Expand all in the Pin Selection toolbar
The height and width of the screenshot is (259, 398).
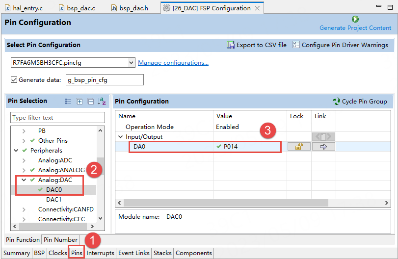coord(80,102)
